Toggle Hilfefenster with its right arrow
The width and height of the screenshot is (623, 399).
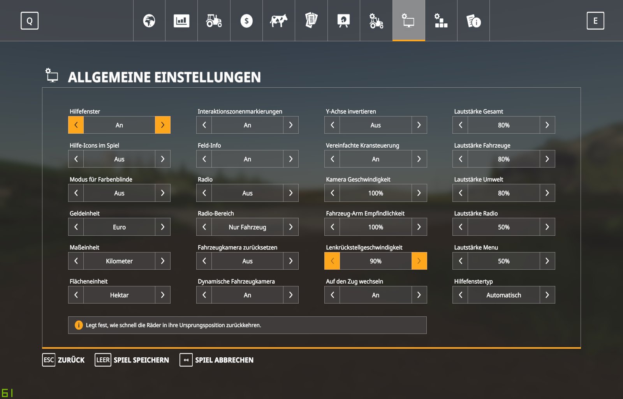[163, 125]
